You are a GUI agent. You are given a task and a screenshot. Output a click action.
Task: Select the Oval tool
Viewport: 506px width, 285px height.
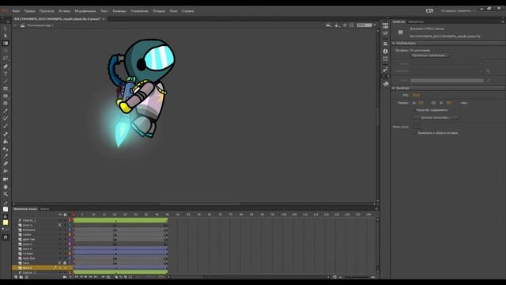[x=6, y=96]
